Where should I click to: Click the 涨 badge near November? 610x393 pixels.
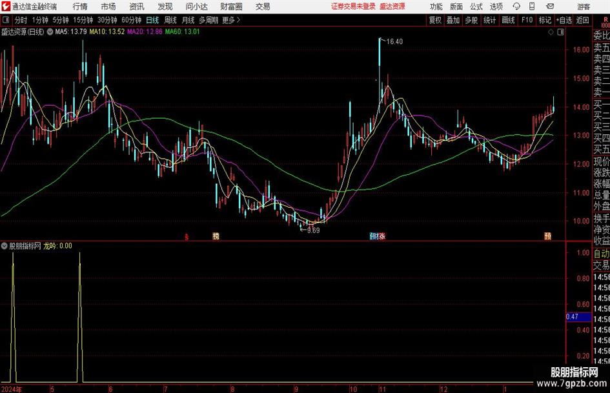click(x=382, y=236)
